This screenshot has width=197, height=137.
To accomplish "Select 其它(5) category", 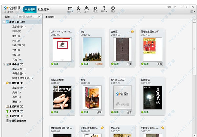I will 17,60.
